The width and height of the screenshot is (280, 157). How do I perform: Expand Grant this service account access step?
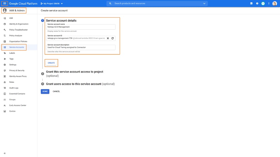[x=74, y=72]
